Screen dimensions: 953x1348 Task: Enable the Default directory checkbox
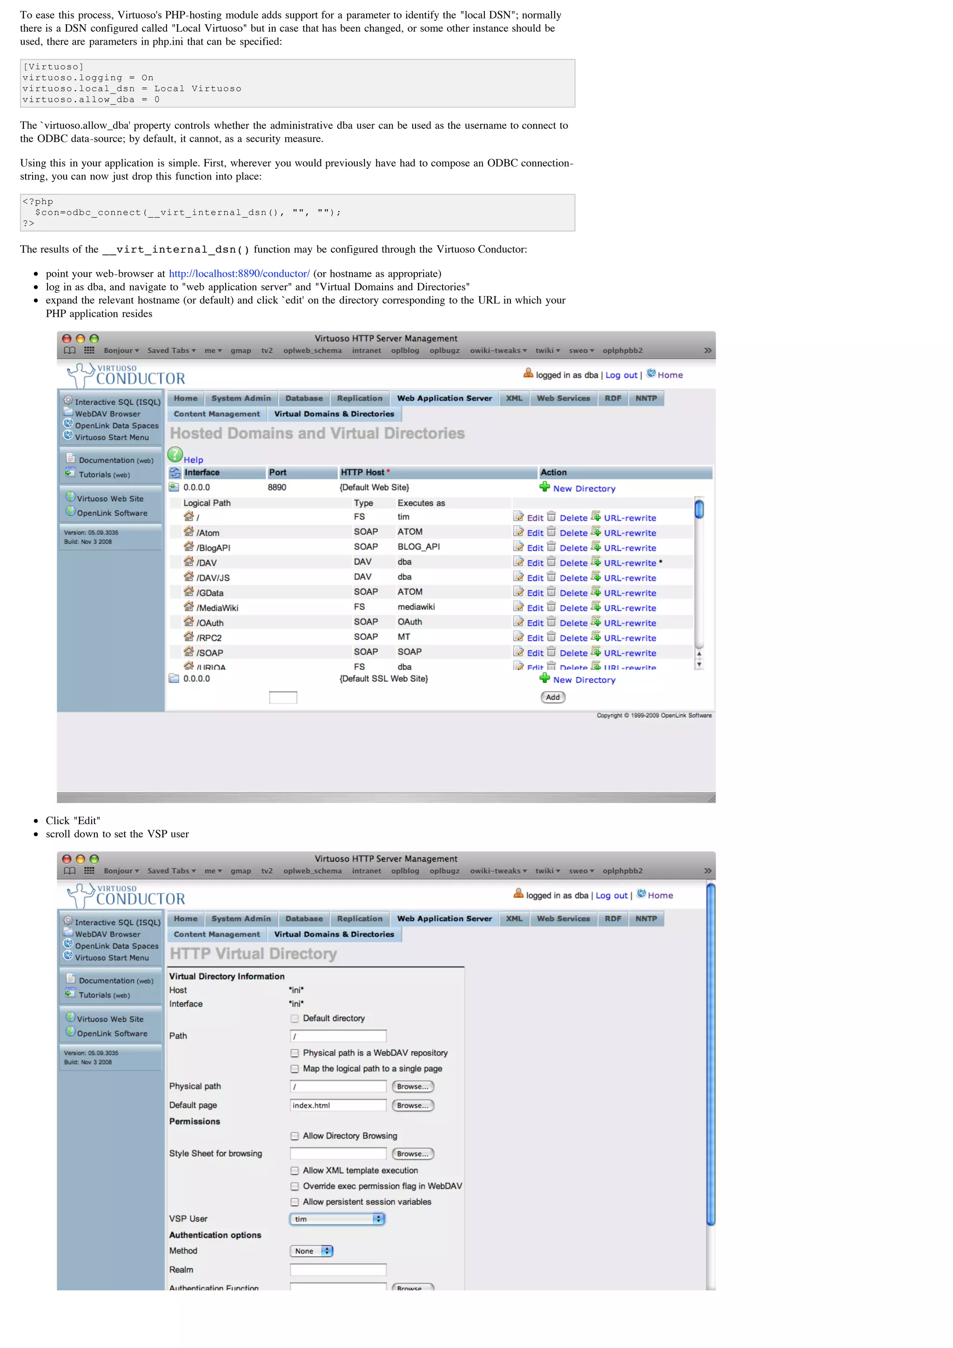click(x=295, y=1019)
